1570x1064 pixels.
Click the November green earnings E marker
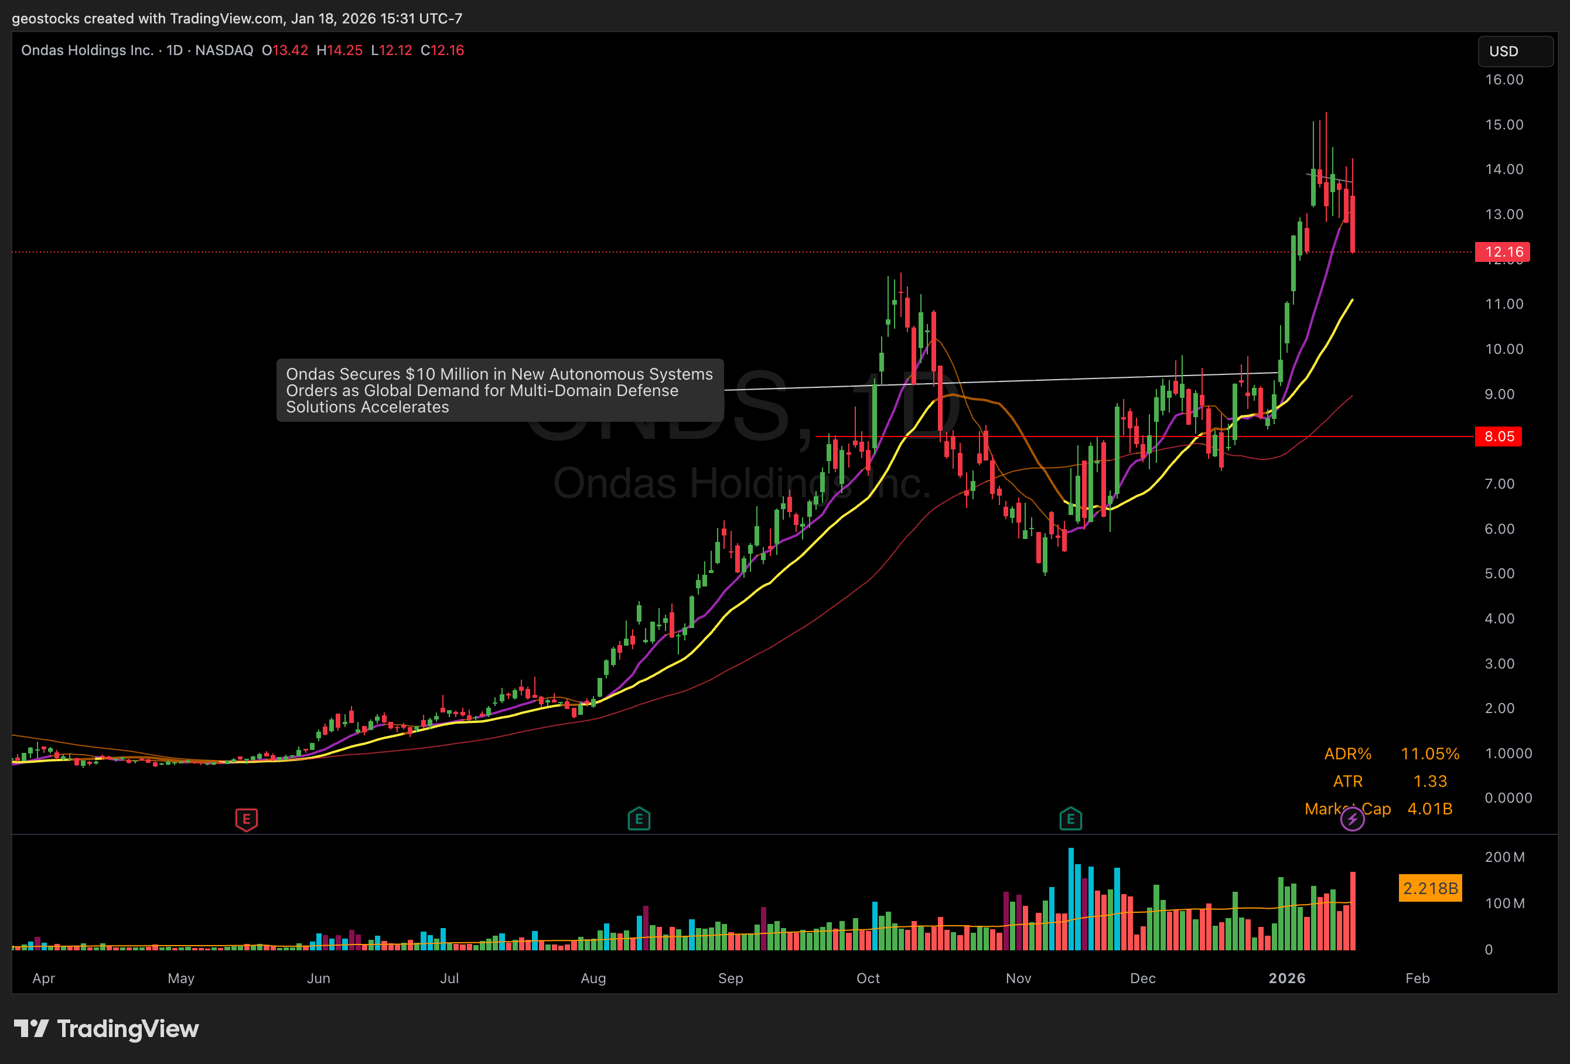coord(1070,820)
